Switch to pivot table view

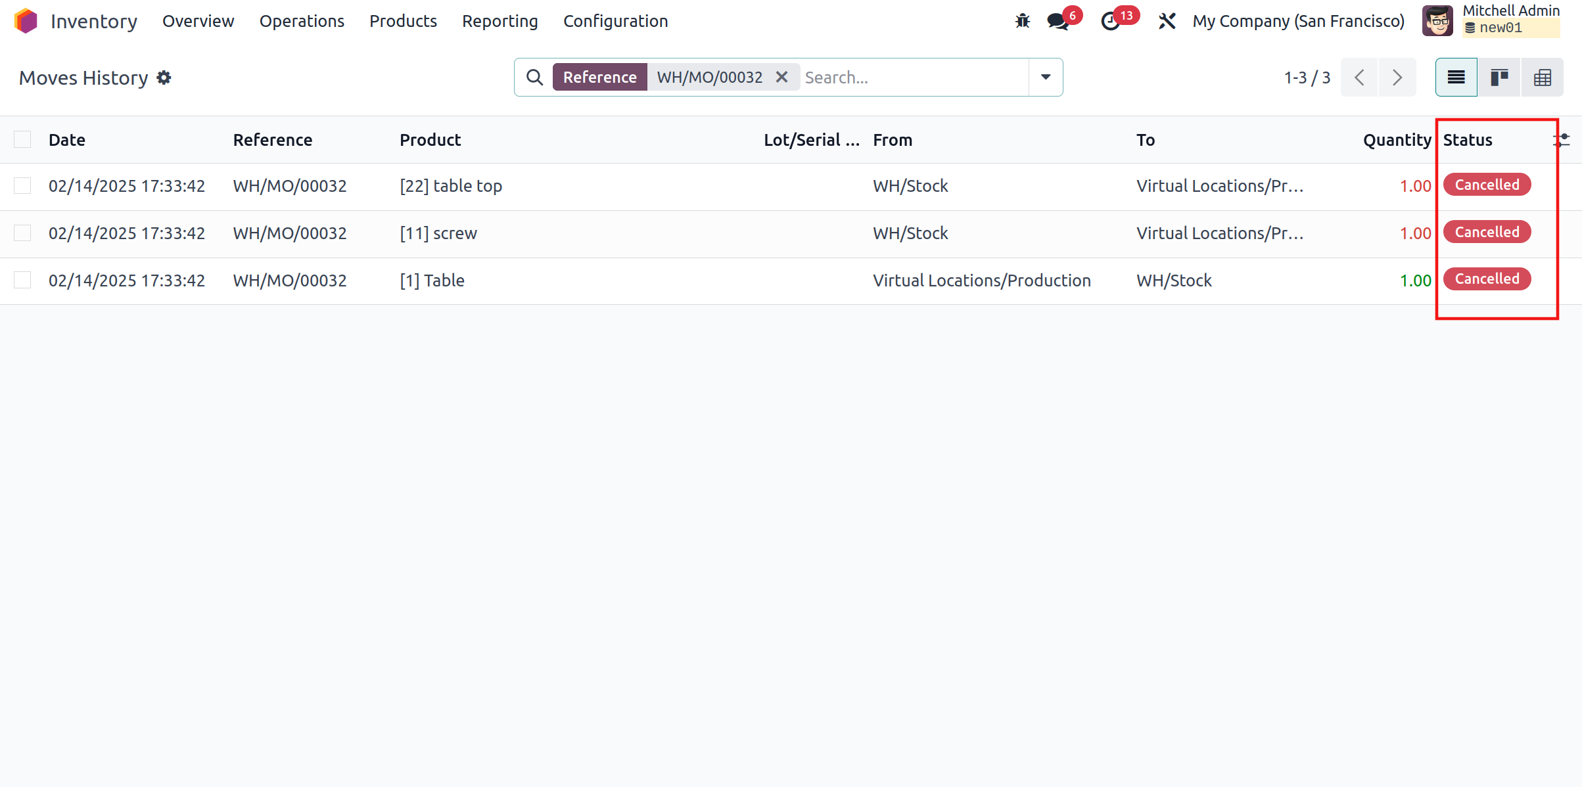pos(1542,78)
